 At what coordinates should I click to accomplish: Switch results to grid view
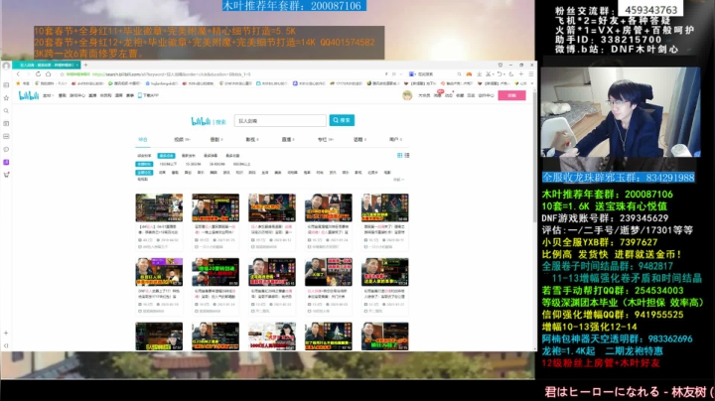400,156
